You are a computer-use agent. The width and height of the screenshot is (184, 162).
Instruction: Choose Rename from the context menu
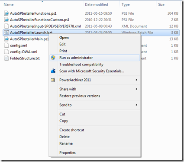pyautogui.click(x=95, y=143)
